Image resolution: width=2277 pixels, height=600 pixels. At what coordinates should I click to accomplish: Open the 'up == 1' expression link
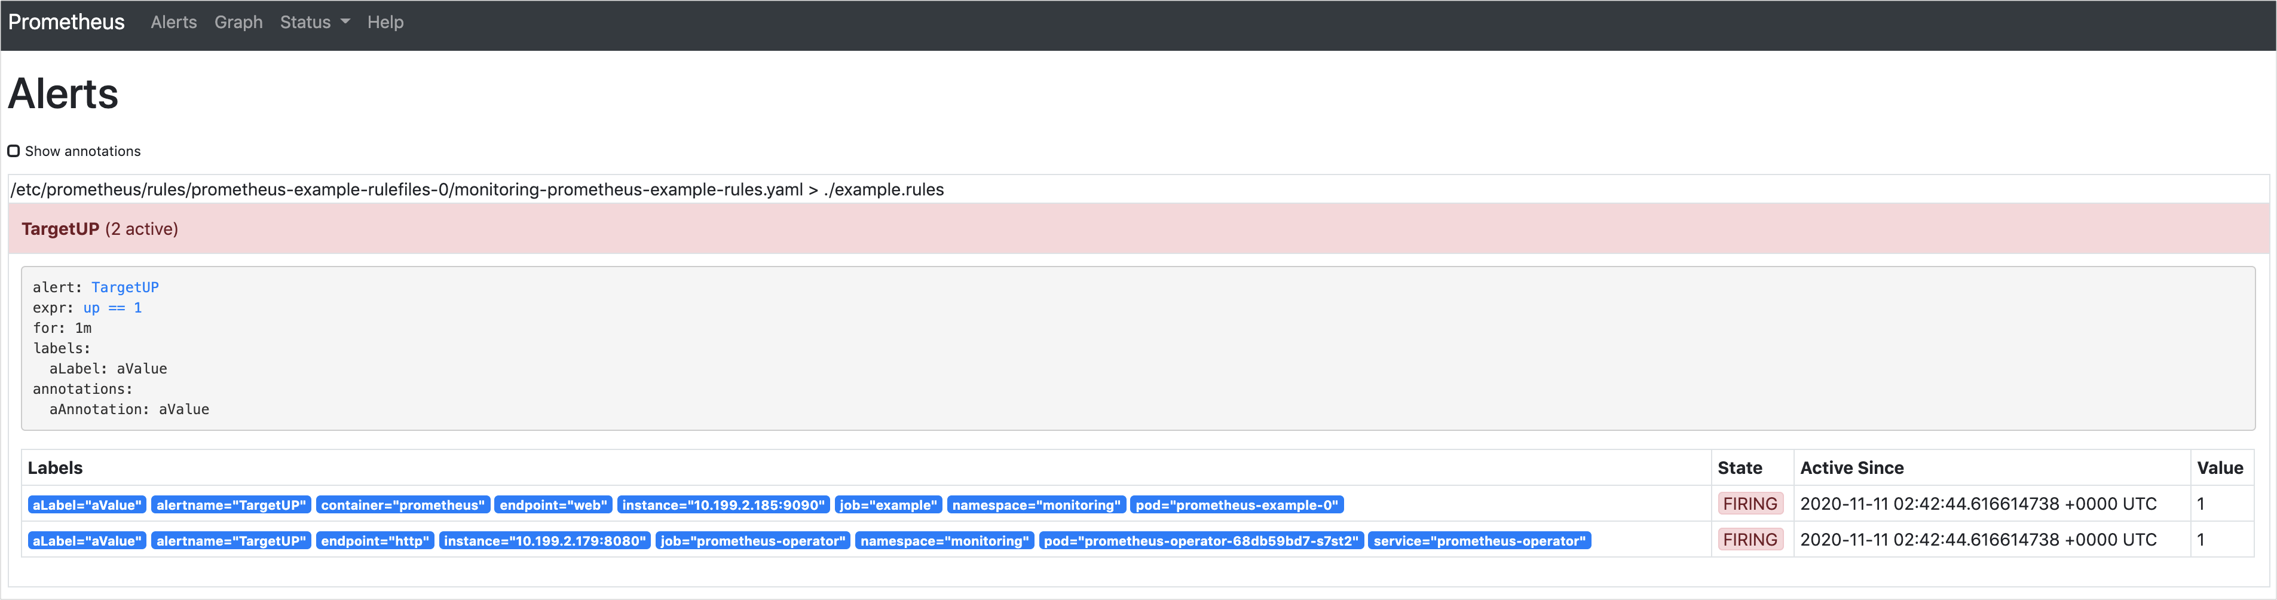click(x=112, y=308)
